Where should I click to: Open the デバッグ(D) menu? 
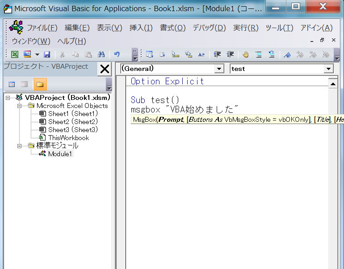pos(209,28)
